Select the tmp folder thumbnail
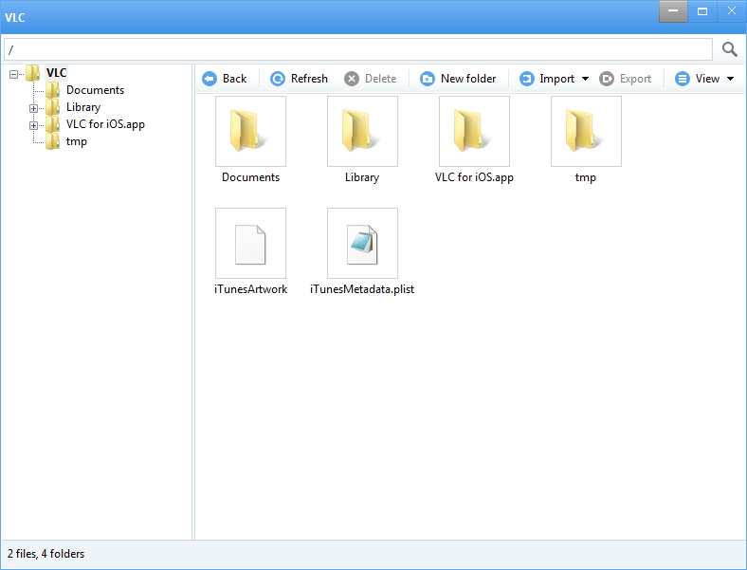The width and height of the screenshot is (747, 570). 587,131
